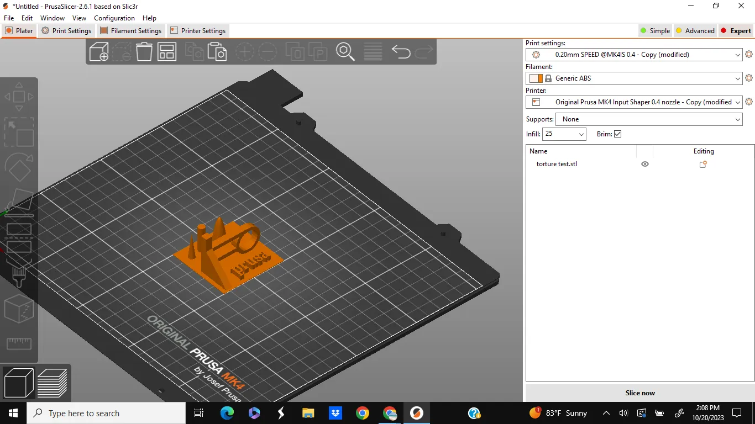This screenshot has height=424, width=755.
Task: Switch to Simple mode
Action: click(x=655, y=30)
